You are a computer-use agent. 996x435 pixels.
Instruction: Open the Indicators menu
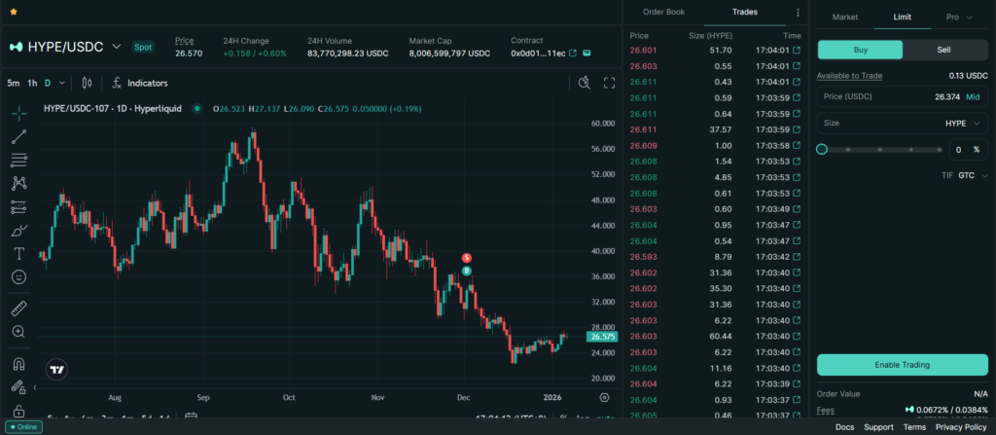[139, 84]
